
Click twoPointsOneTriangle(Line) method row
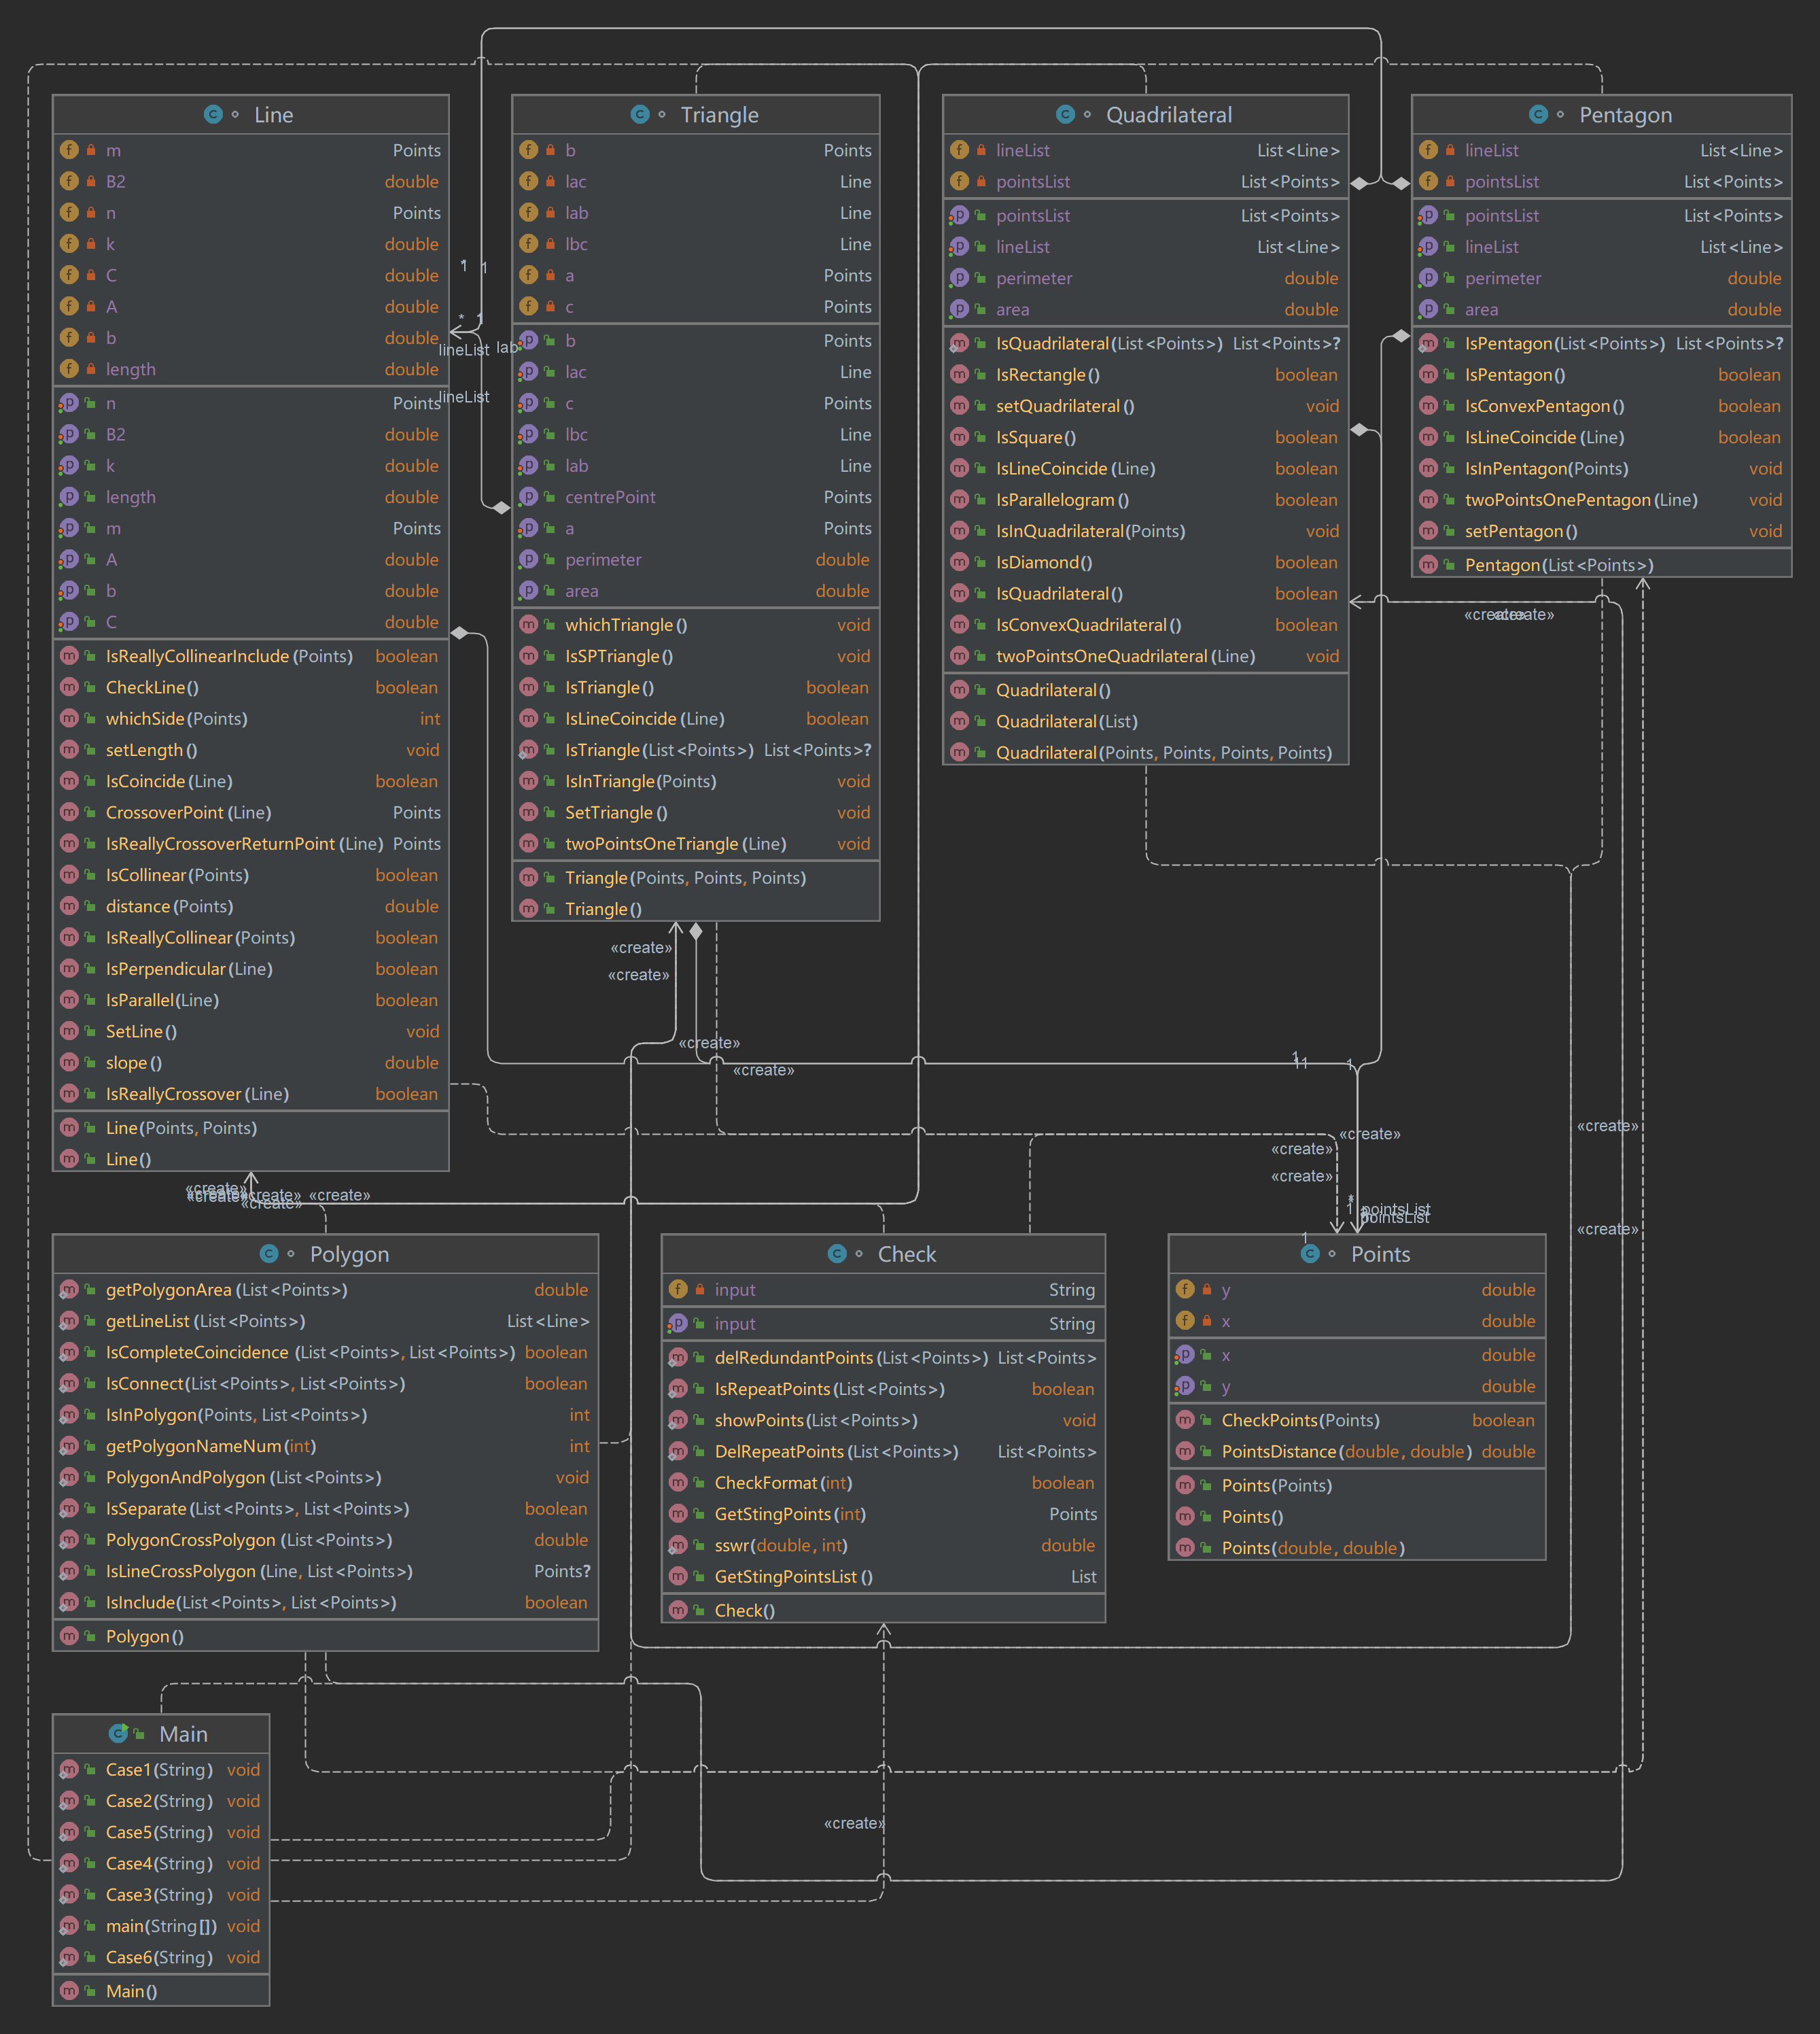[x=695, y=842]
